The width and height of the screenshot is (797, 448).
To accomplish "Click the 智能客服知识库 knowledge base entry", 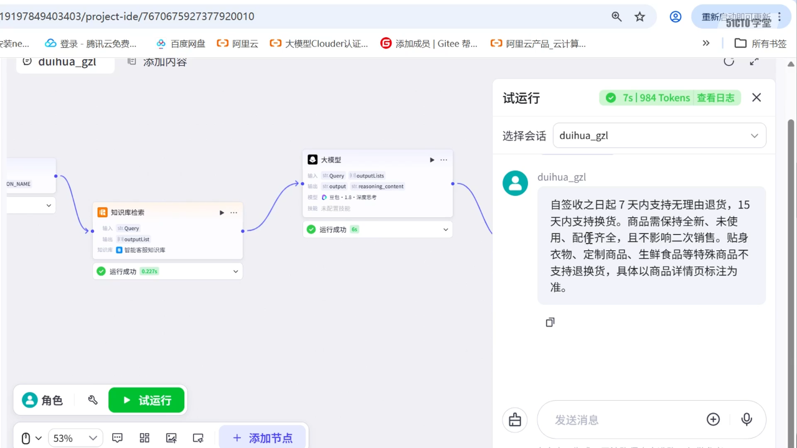I will [x=141, y=250].
